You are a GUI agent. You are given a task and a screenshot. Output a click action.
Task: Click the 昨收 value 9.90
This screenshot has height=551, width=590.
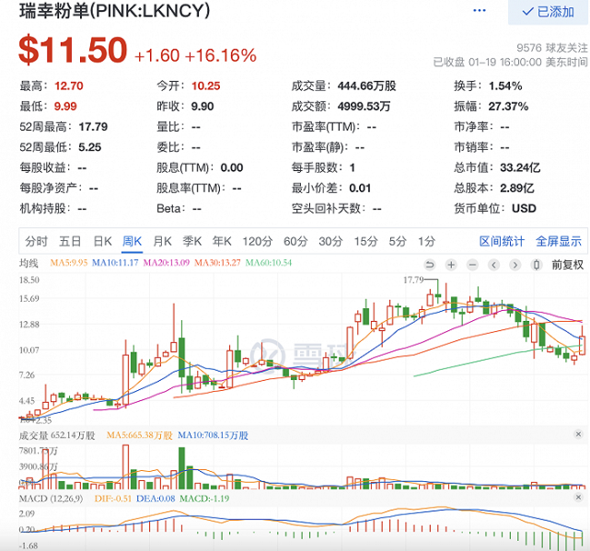click(x=202, y=107)
